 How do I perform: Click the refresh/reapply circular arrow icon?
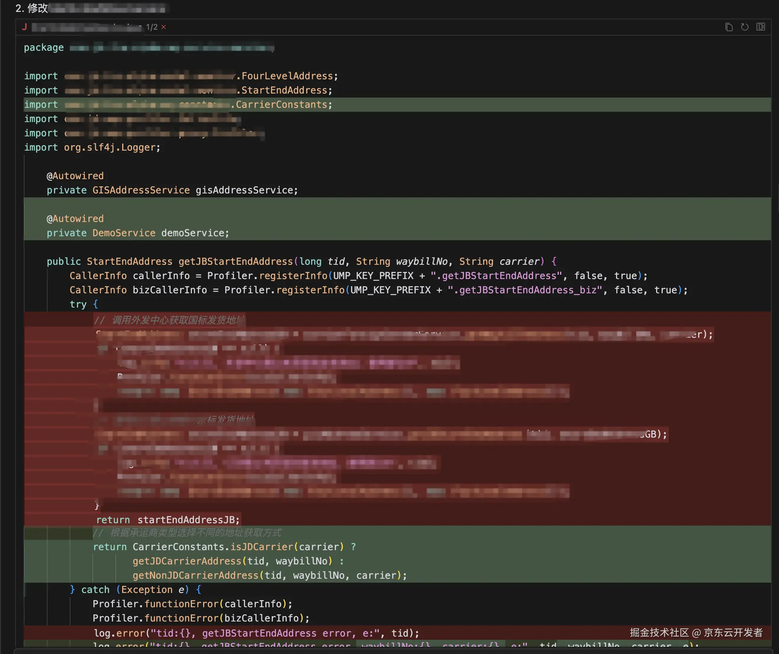[744, 27]
